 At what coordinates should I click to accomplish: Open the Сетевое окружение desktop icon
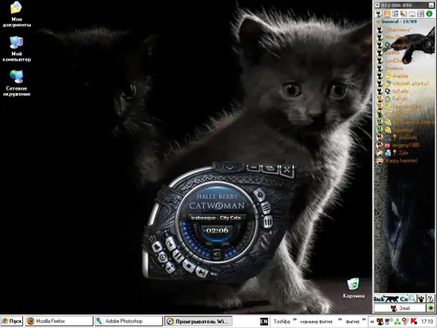(x=16, y=84)
